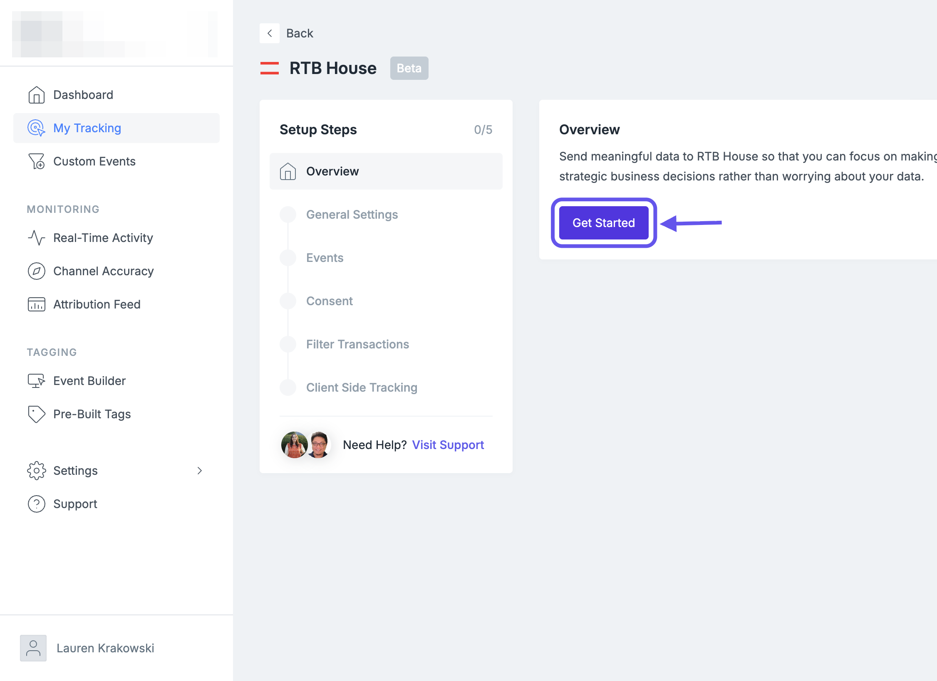Click the 0/5 progress counter
The height and width of the screenshot is (681, 937).
point(483,130)
